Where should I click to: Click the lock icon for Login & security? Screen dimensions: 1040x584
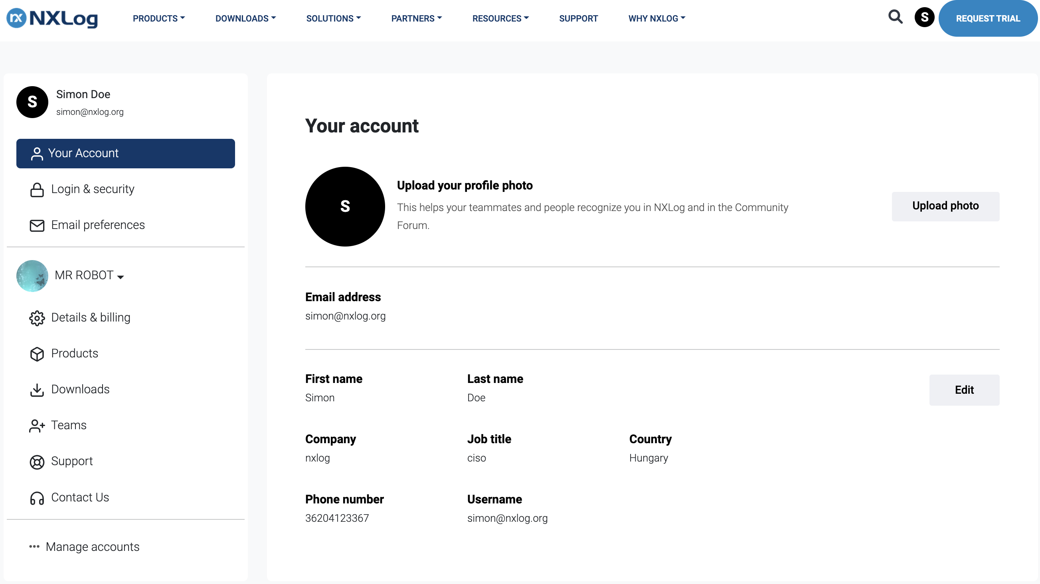coord(37,190)
